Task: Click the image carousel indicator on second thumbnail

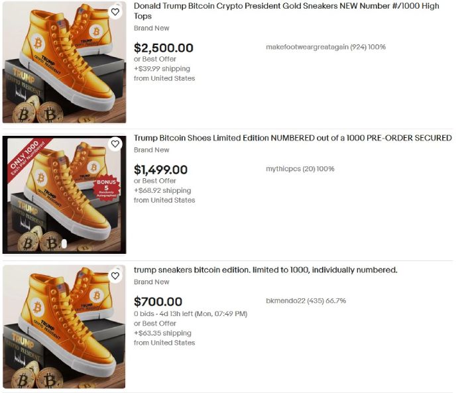Action: [64, 244]
